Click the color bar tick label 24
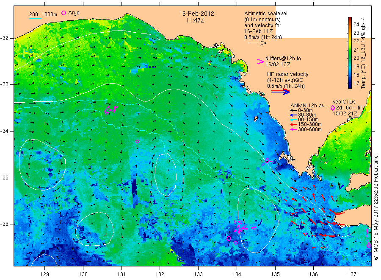 pyautogui.click(x=356, y=24)
